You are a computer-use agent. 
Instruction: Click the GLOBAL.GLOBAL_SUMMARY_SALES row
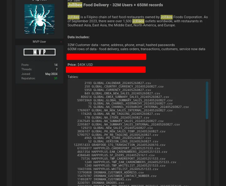point(125,100)
